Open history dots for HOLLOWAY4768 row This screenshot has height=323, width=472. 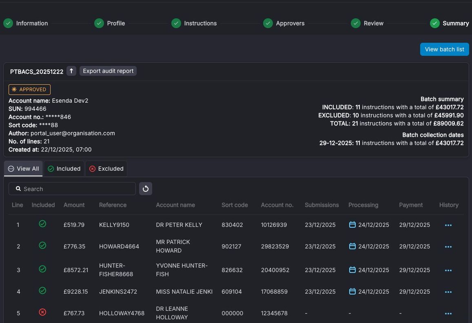click(x=448, y=314)
